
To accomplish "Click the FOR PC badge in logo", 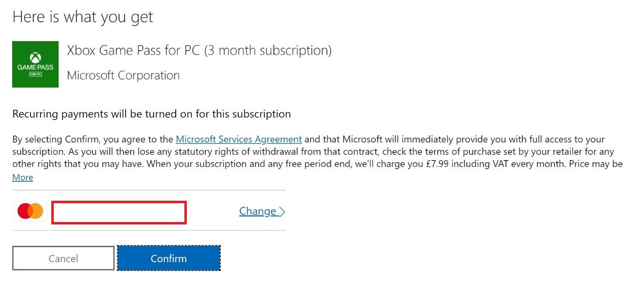I will 35,74.
